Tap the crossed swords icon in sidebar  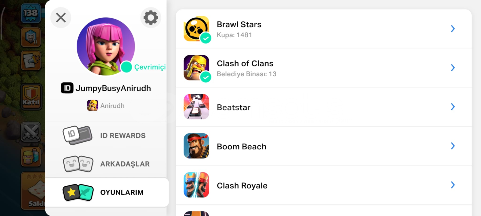[31, 132]
